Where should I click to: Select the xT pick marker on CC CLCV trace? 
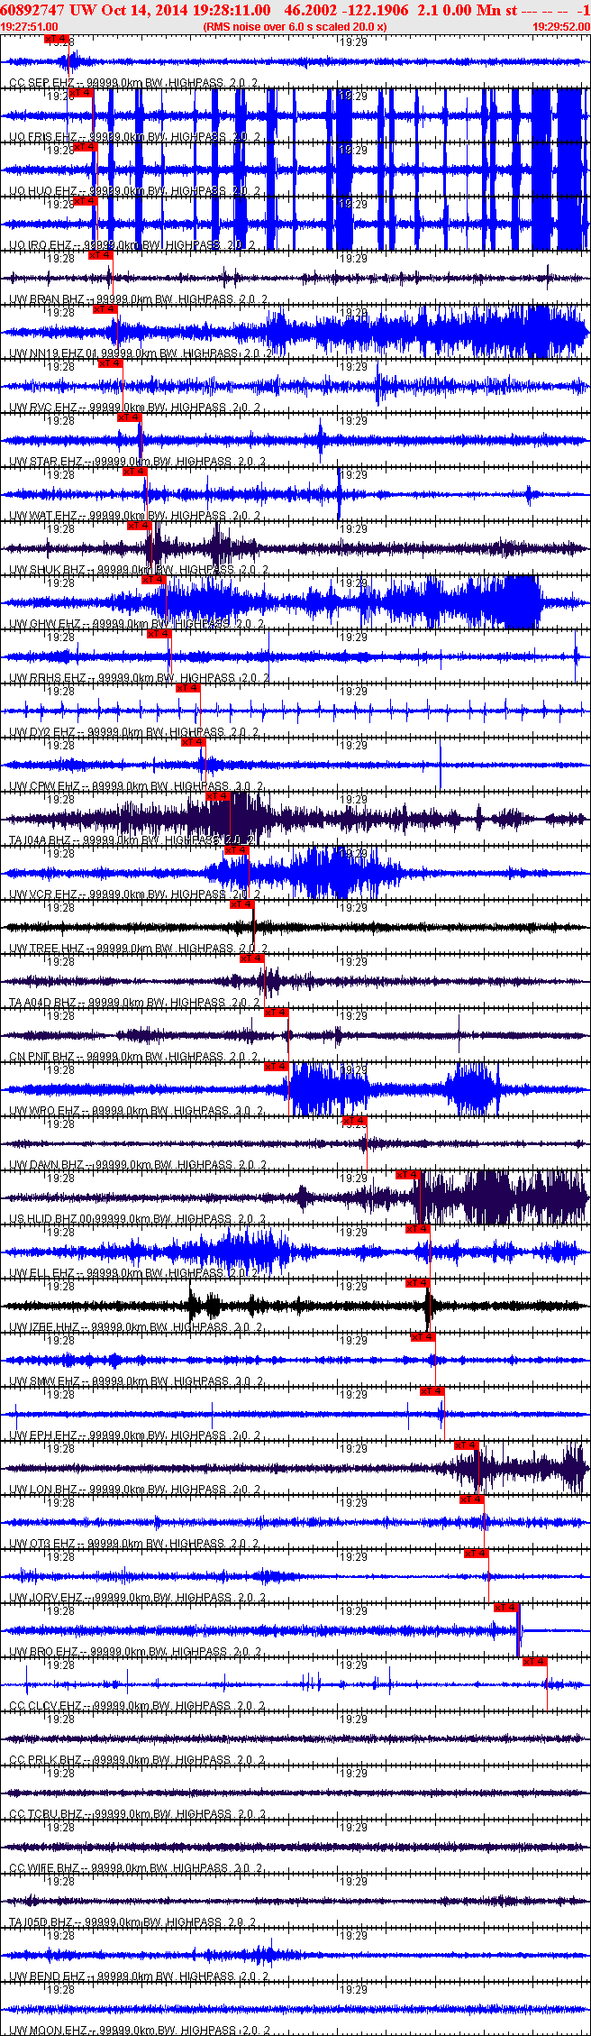pyautogui.click(x=535, y=1662)
